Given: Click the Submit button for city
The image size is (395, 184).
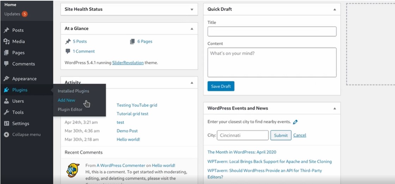Looking at the screenshot, I should [x=281, y=135].
